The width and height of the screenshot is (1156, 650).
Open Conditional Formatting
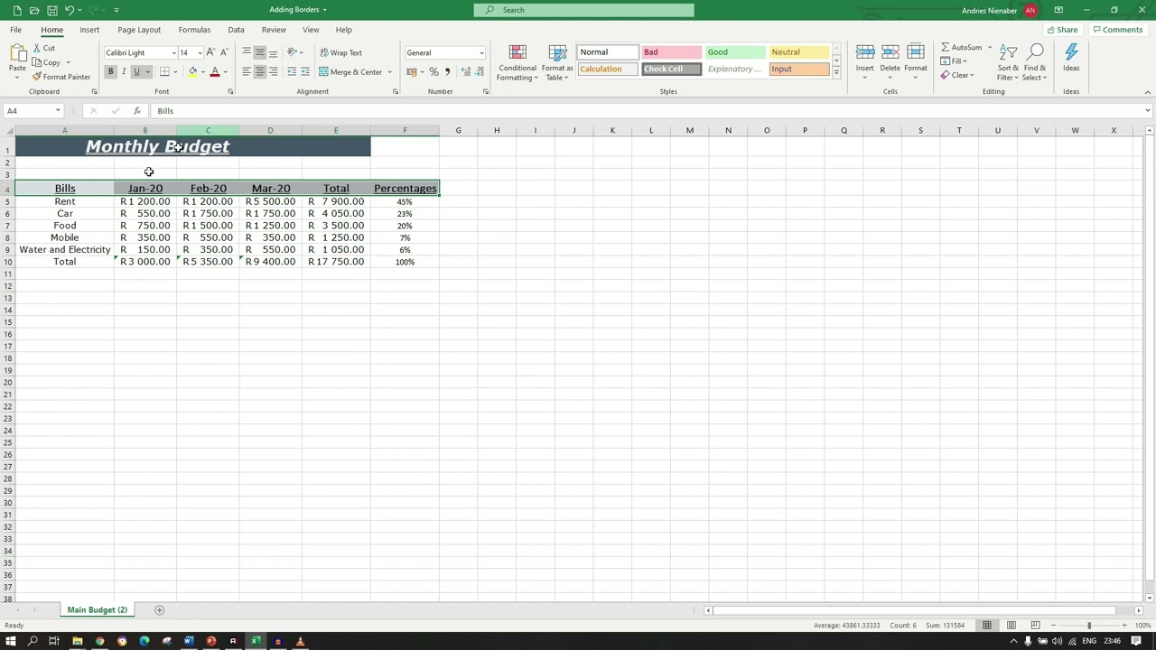point(517,63)
